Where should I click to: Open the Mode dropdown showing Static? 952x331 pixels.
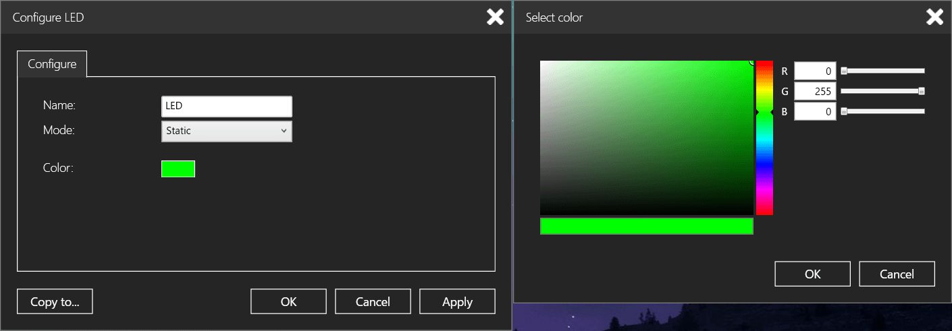227,131
